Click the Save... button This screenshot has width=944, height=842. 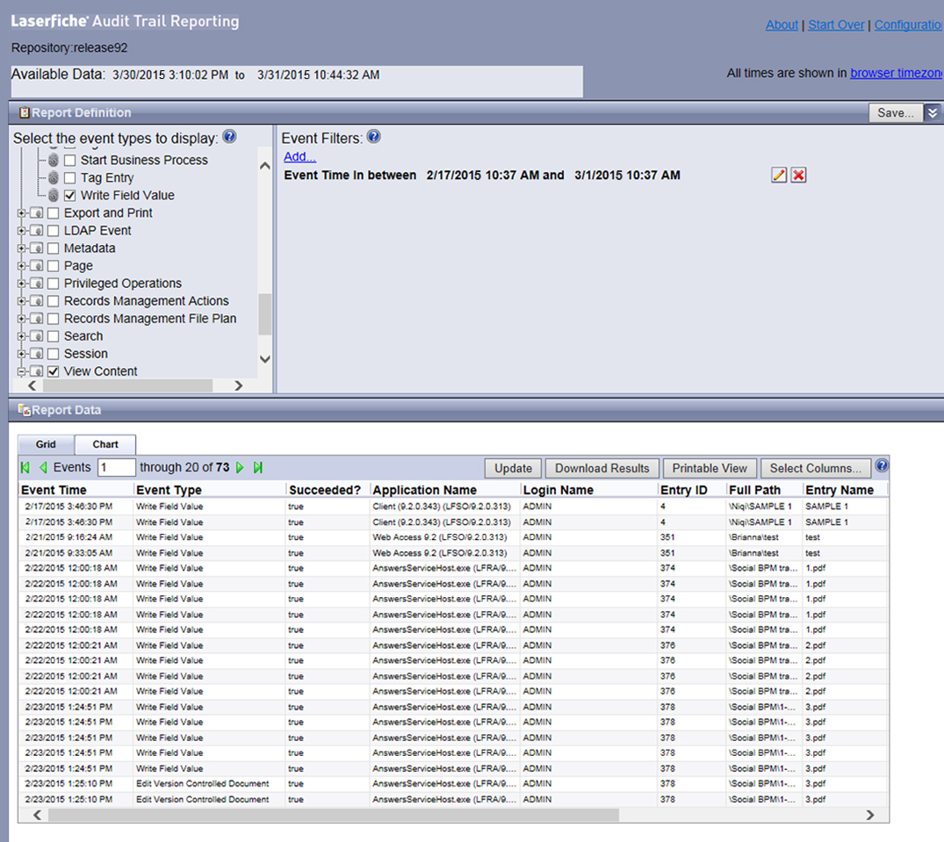tap(895, 112)
